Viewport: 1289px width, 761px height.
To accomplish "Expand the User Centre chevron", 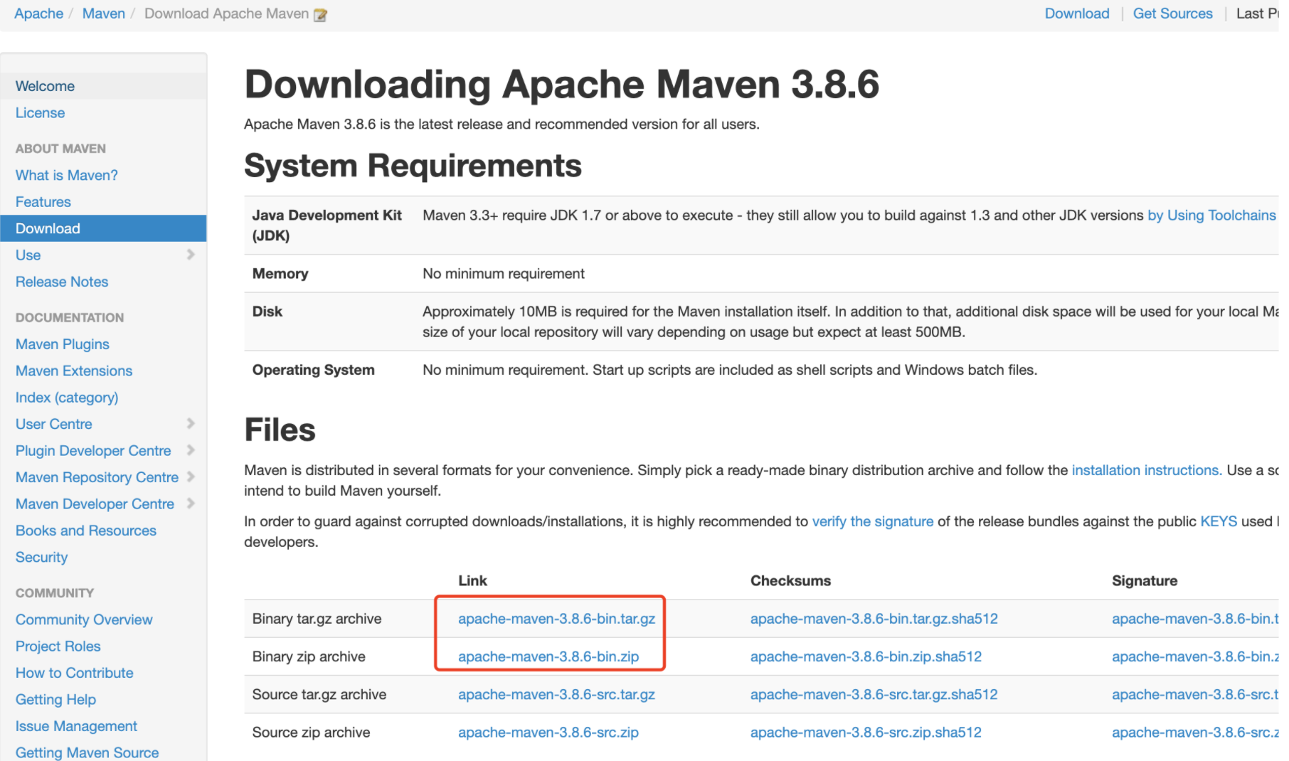I will [x=191, y=423].
